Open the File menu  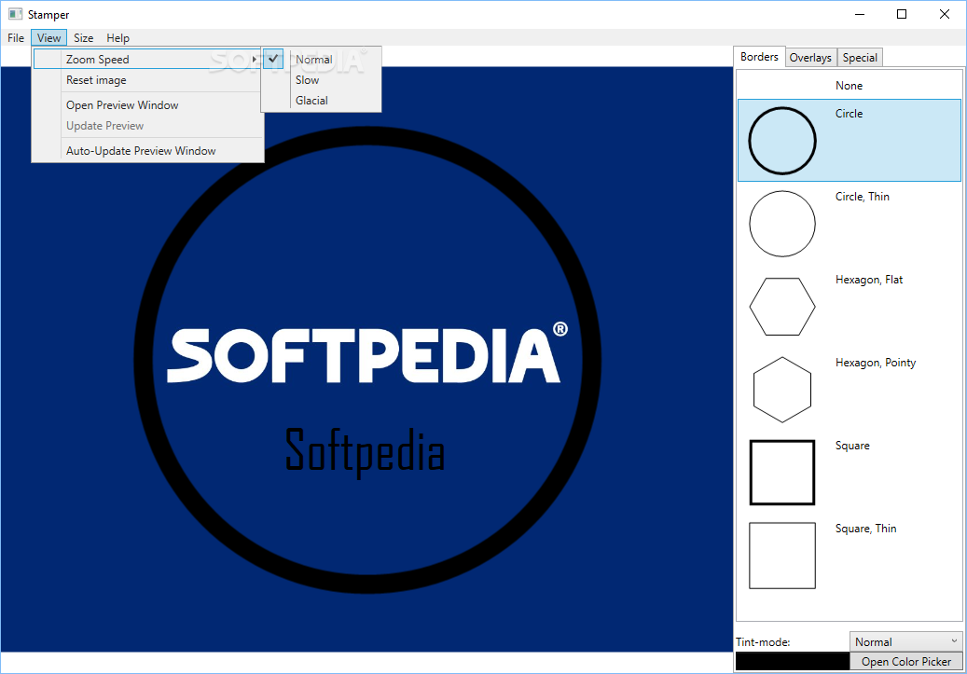pyautogui.click(x=16, y=37)
